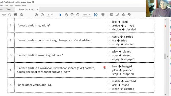Activate the selection arrow tool
This screenshot has width=171, height=96.
coord(60,15)
